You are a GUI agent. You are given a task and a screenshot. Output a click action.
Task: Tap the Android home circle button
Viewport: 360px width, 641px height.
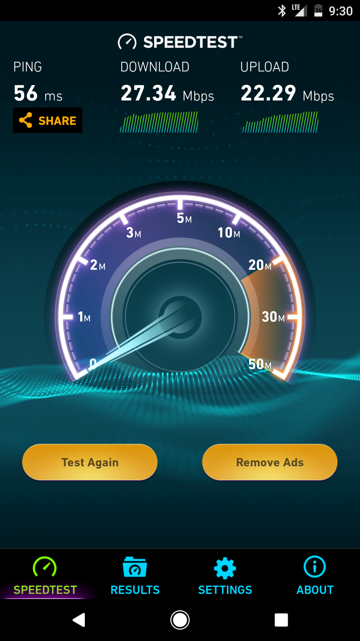coord(180,620)
